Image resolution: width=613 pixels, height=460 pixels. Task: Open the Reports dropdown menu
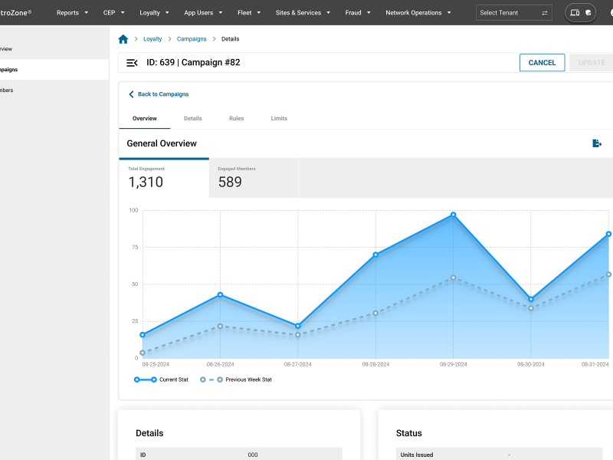coord(71,12)
